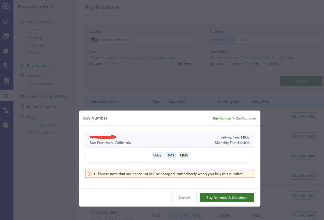The width and height of the screenshot is (324, 220).
Task: Open the Rental Summary page
Action: (x=42, y=107)
